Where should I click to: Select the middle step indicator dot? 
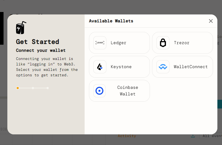tap(33, 88)
